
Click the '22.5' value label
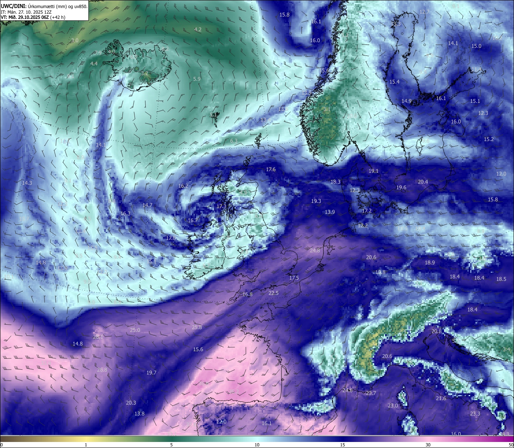(273, 293)
